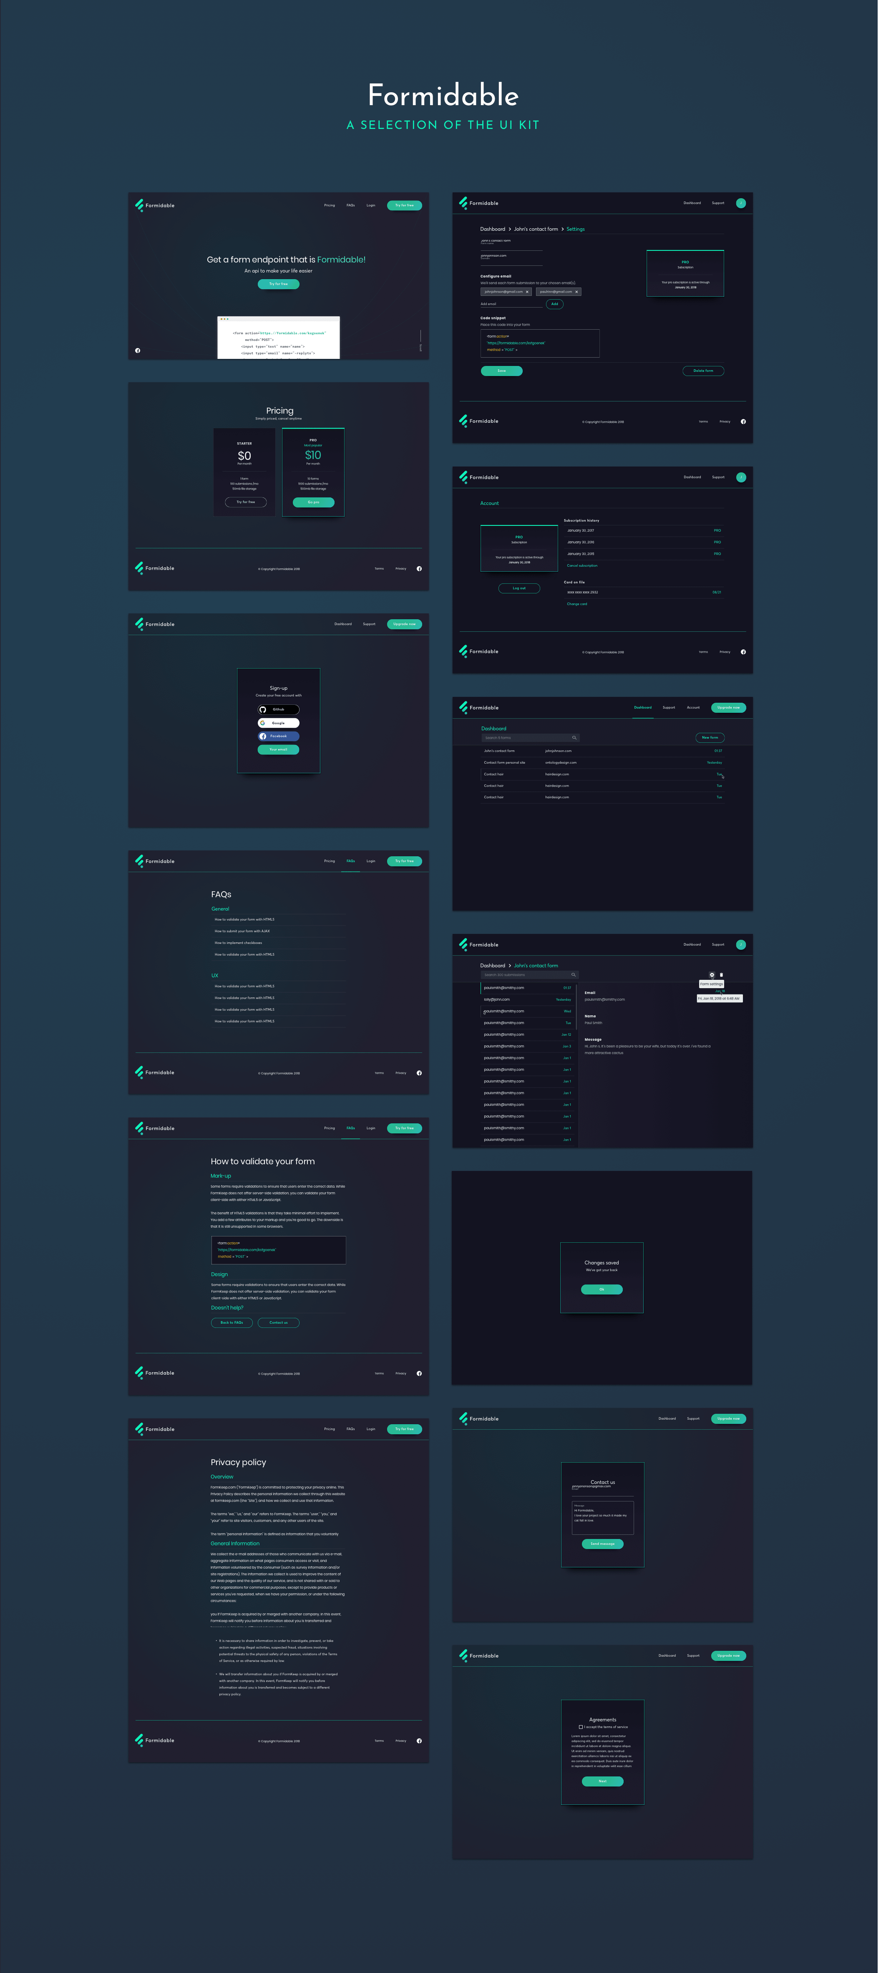881x1973 pixels.
Task: Click Formidable logo in Sign-up screen header
Action: click(155, 624)
